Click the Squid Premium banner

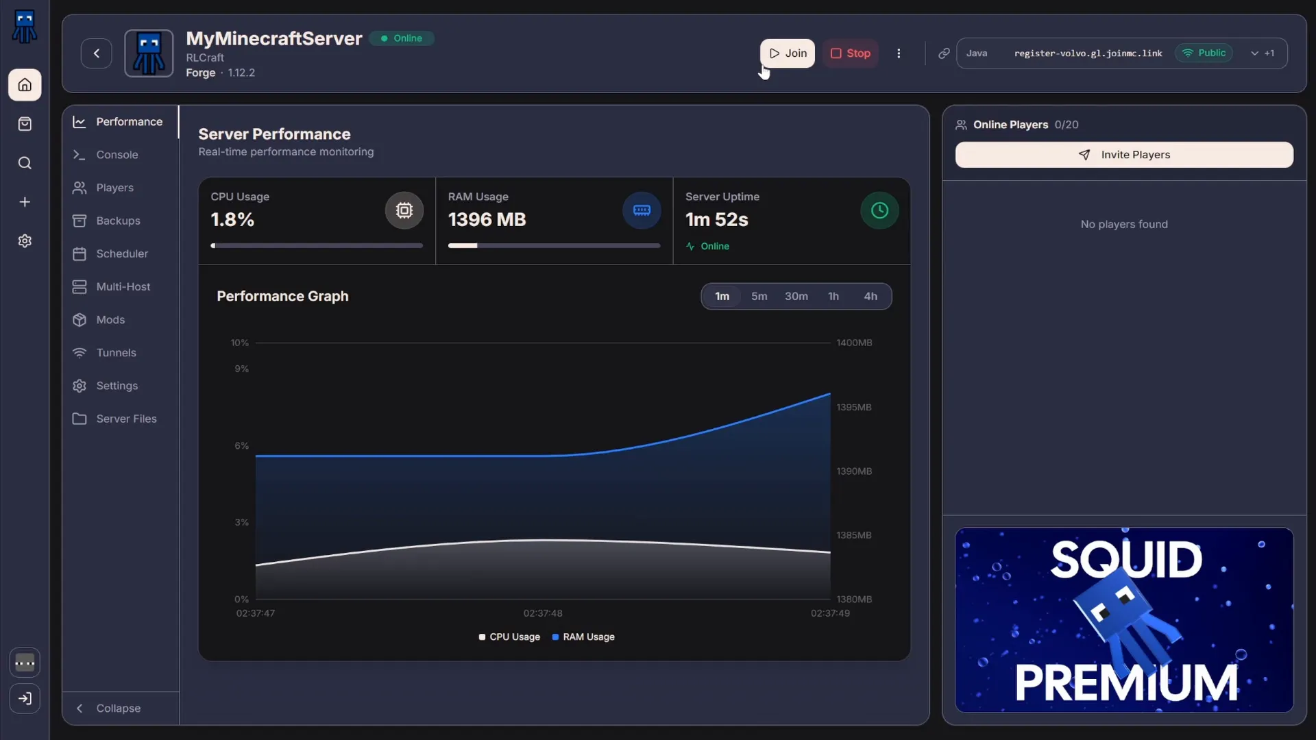coord(1124,620)
